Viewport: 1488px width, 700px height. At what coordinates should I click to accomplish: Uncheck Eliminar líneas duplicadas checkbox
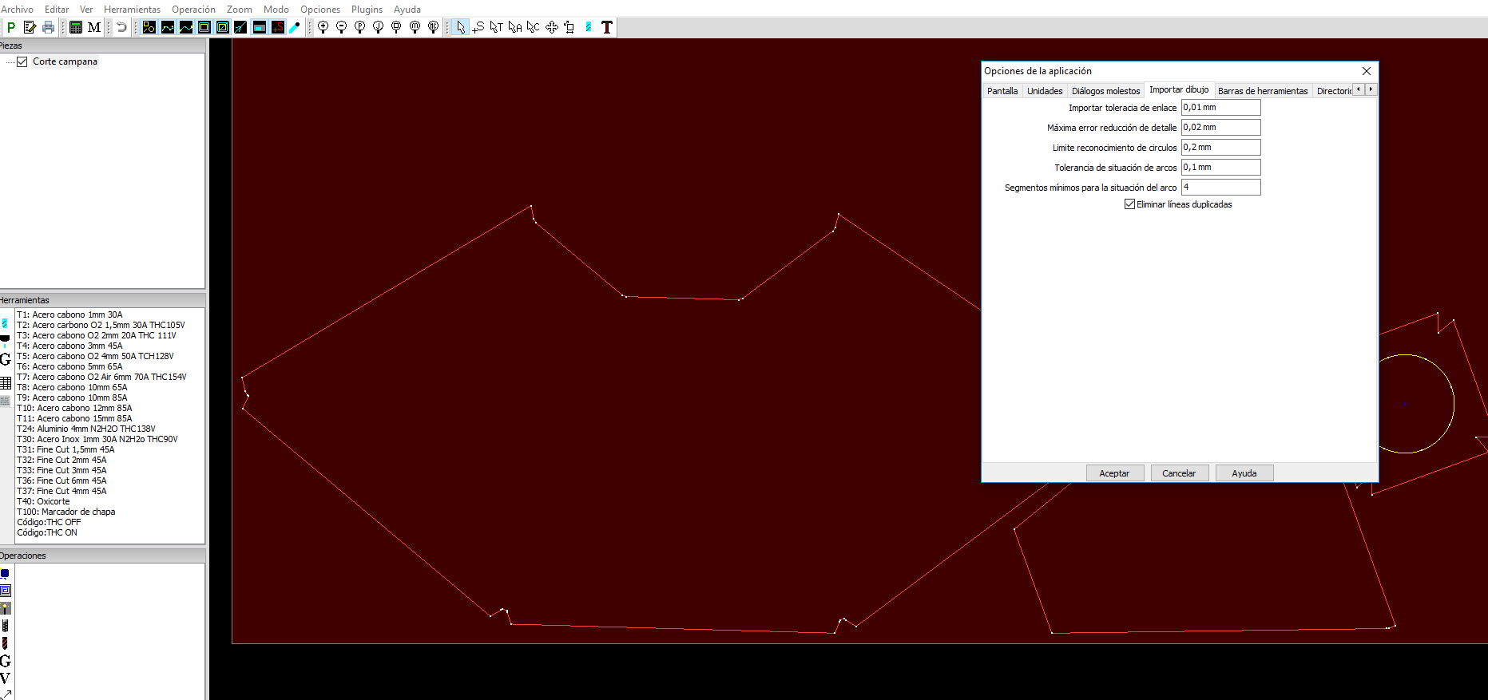pyautogui.click(x=1129, y=204)
